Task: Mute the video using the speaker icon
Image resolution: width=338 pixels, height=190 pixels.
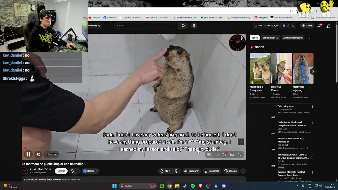Action: [38, 154]
